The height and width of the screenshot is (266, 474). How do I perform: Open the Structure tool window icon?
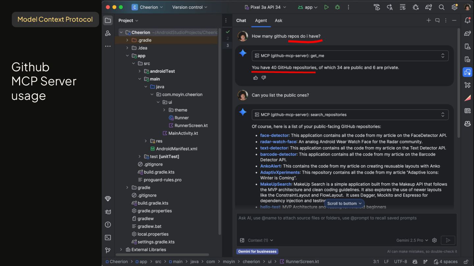(108, 33)
